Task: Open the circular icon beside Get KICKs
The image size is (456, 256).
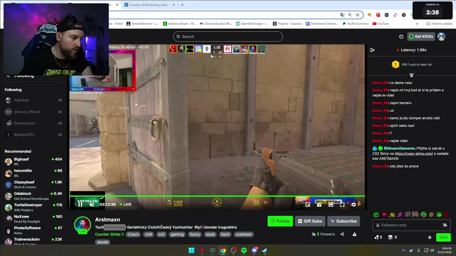Action: pyautogui.click(x=401, y=37)
